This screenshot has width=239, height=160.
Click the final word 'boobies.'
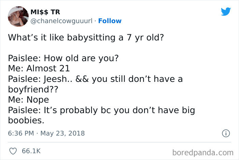point(26,120)
